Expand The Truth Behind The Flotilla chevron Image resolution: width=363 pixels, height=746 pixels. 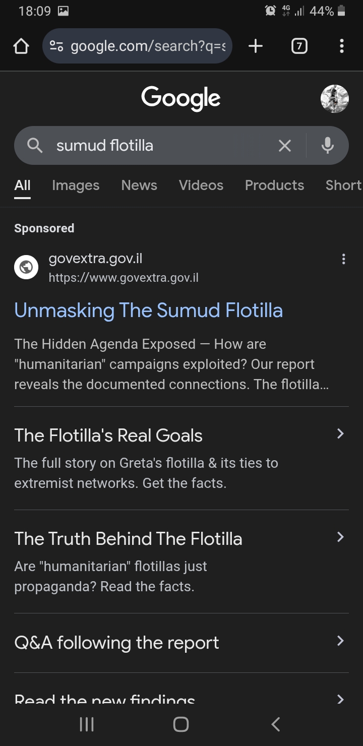tap(340, 537)
